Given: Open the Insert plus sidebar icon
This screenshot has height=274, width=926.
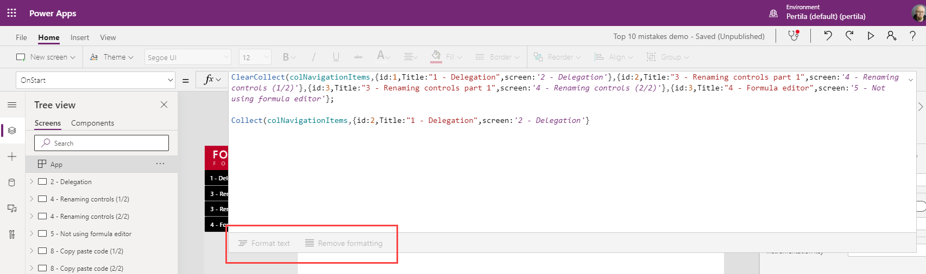Looking at the screenshot, I should pyautogui.click(x=12, y=156).
